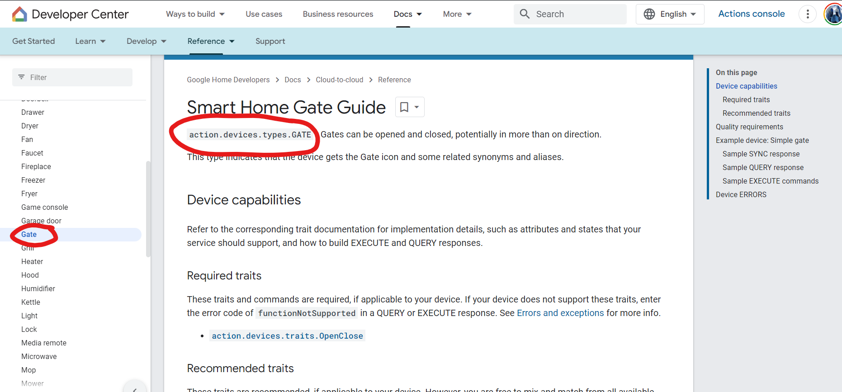Go to the Support tab
The image size is (842, 392).
[270, 41]
